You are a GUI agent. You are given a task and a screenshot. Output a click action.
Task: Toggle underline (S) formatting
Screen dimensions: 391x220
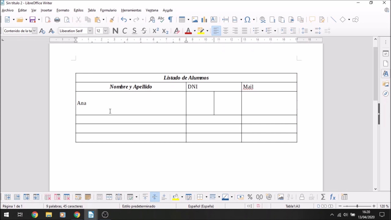(134, 31)
